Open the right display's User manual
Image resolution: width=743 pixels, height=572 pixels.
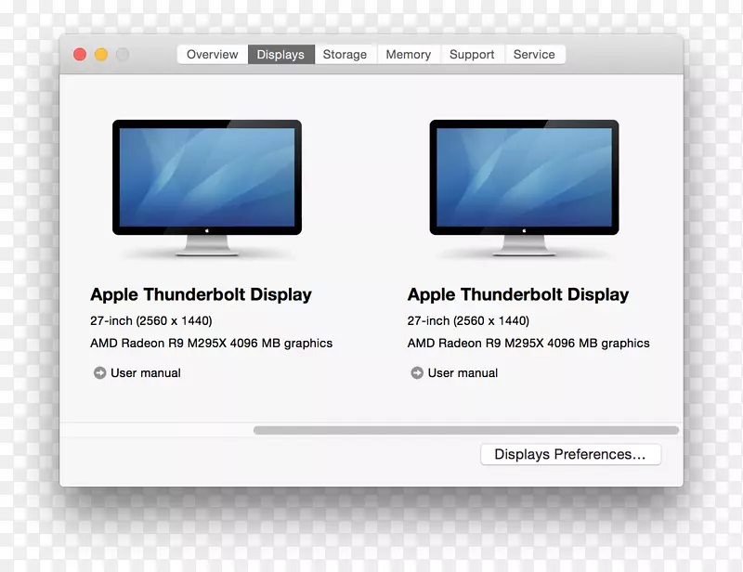462,372
